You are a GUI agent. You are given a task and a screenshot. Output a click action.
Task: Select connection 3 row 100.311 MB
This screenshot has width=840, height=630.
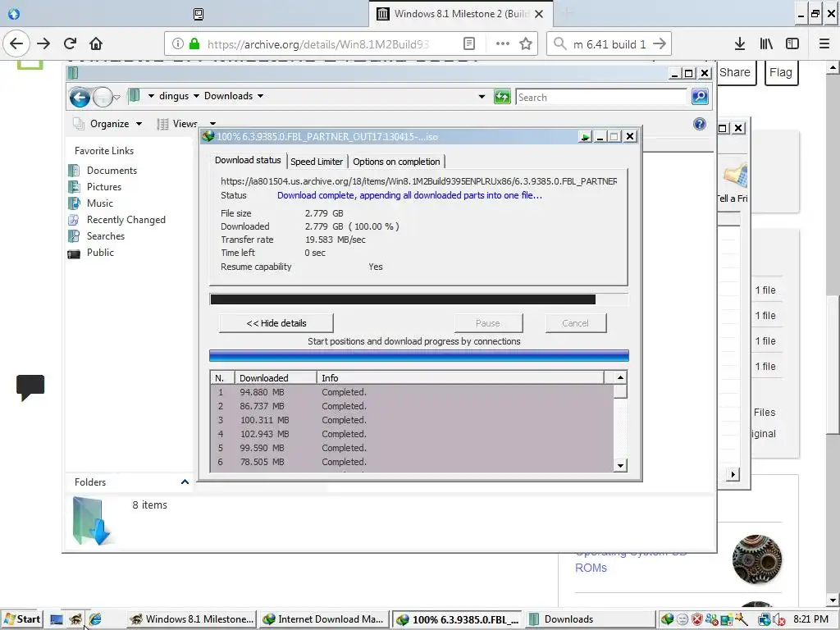coord(412,420)
